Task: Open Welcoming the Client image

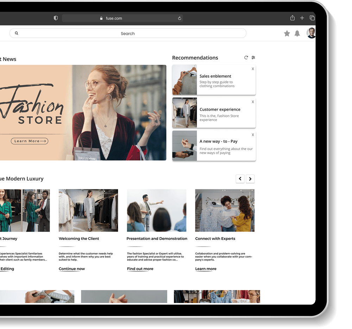Action: click(x=88, y=210)
